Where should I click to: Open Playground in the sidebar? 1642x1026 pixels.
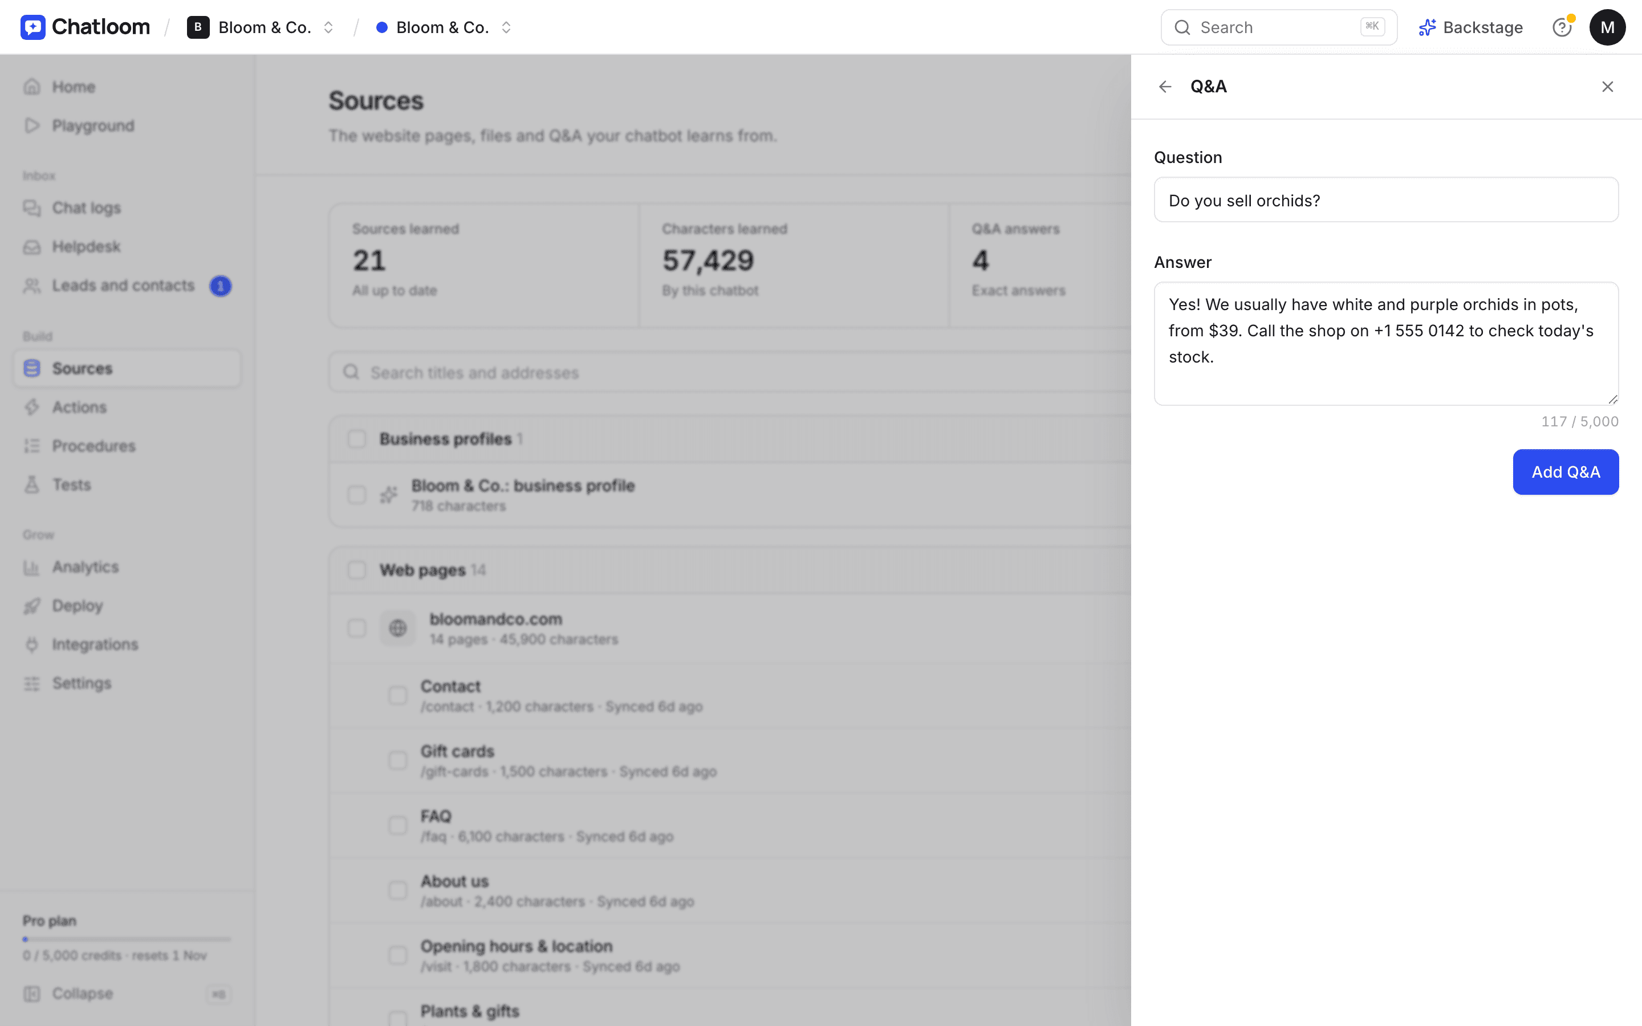(x=128, y=125)
